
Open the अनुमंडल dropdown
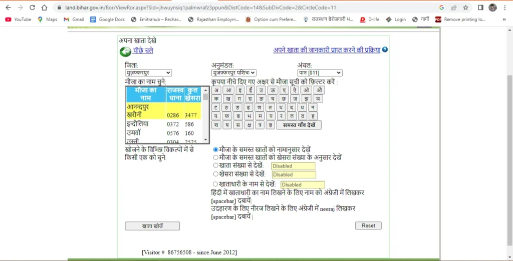tap(234, 73)
